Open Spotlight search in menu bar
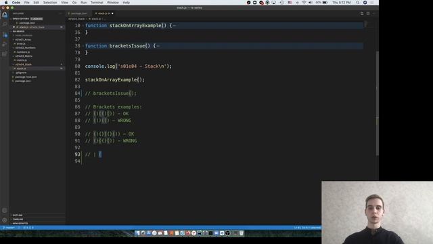Image resolution: width=433 pixels, height=244 pixels. point(358,3)
